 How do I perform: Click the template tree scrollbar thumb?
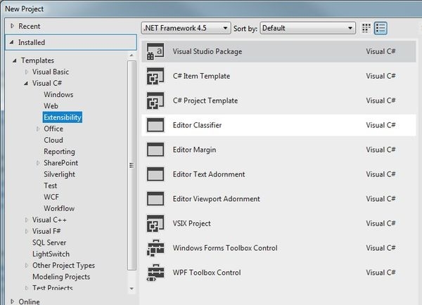(x=132, y=165)
